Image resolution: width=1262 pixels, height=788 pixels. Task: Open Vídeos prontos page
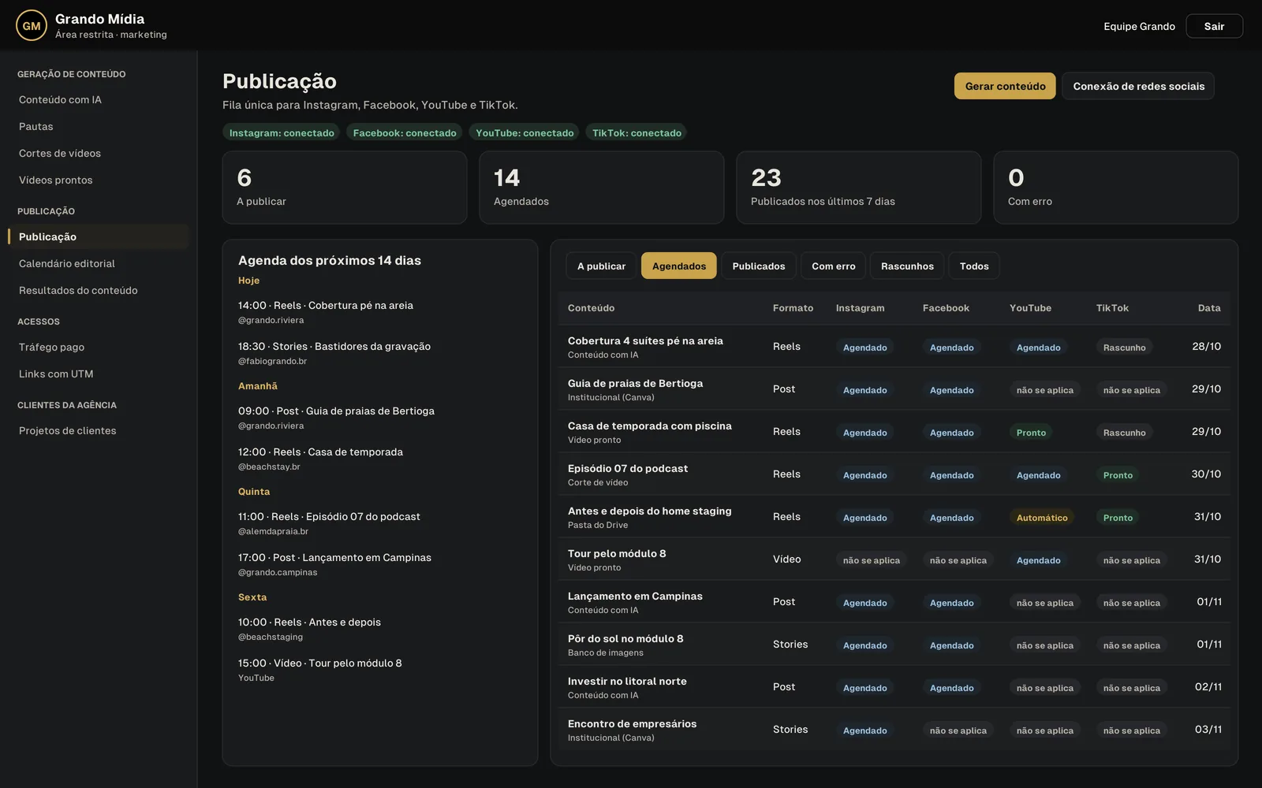tap(99, 180)
